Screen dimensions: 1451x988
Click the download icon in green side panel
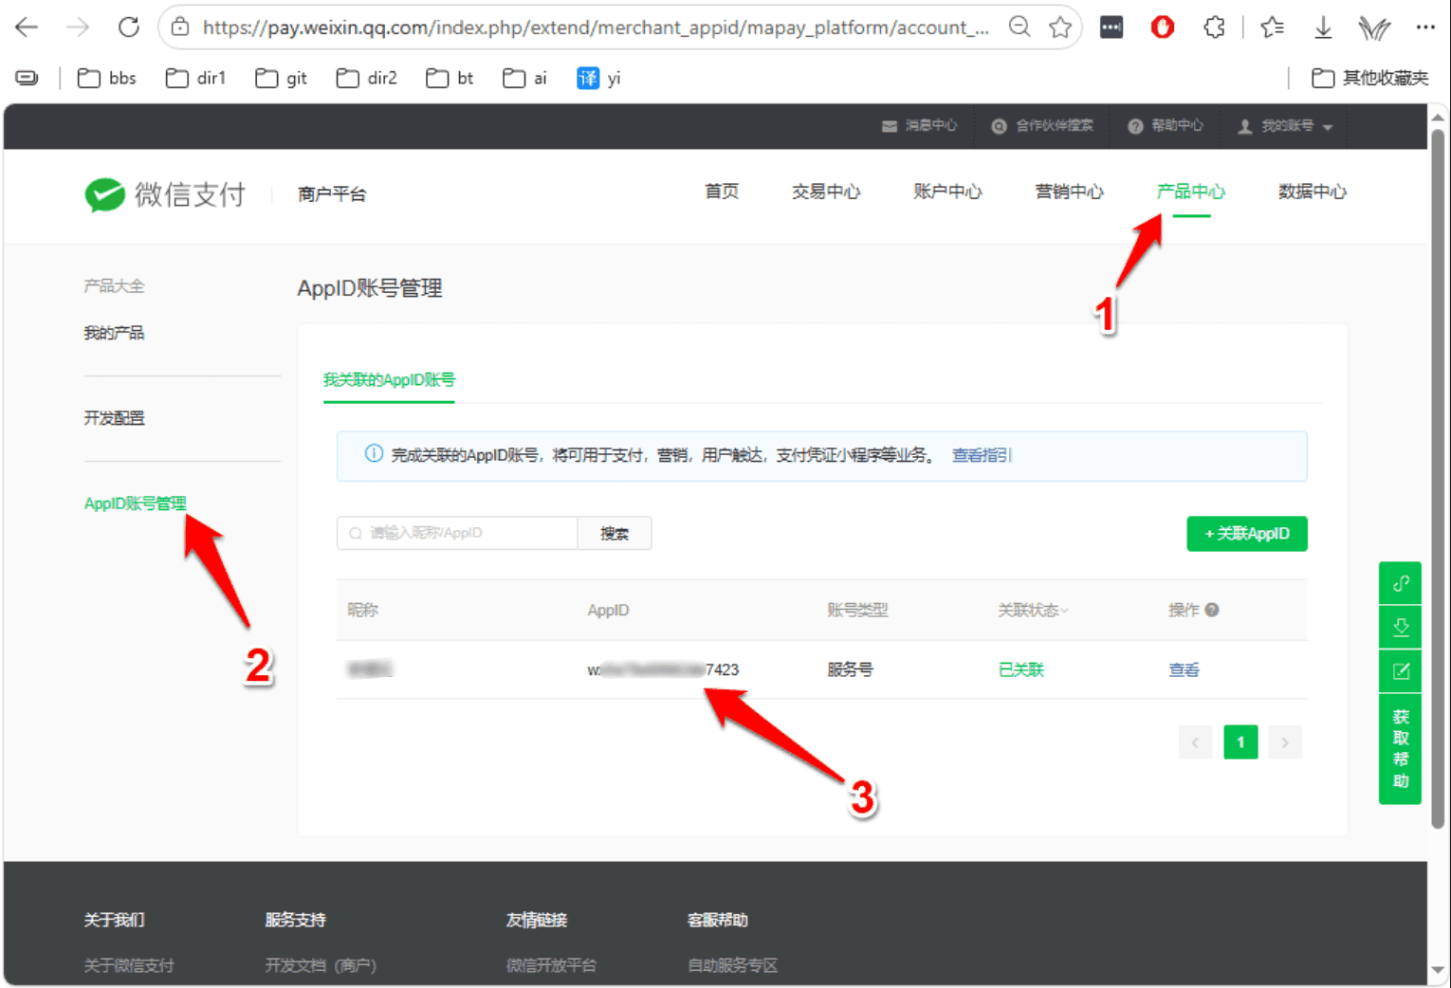click(1401, 627)
